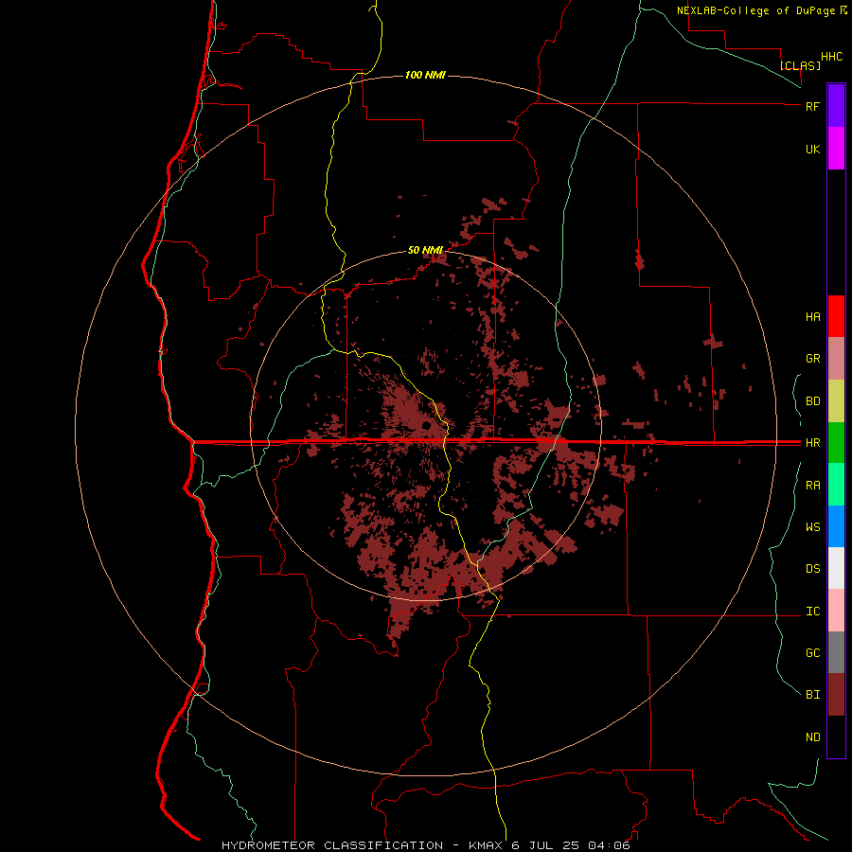Click the GR legend label
The image size is (852, 852).
click(x=812, y=359)
